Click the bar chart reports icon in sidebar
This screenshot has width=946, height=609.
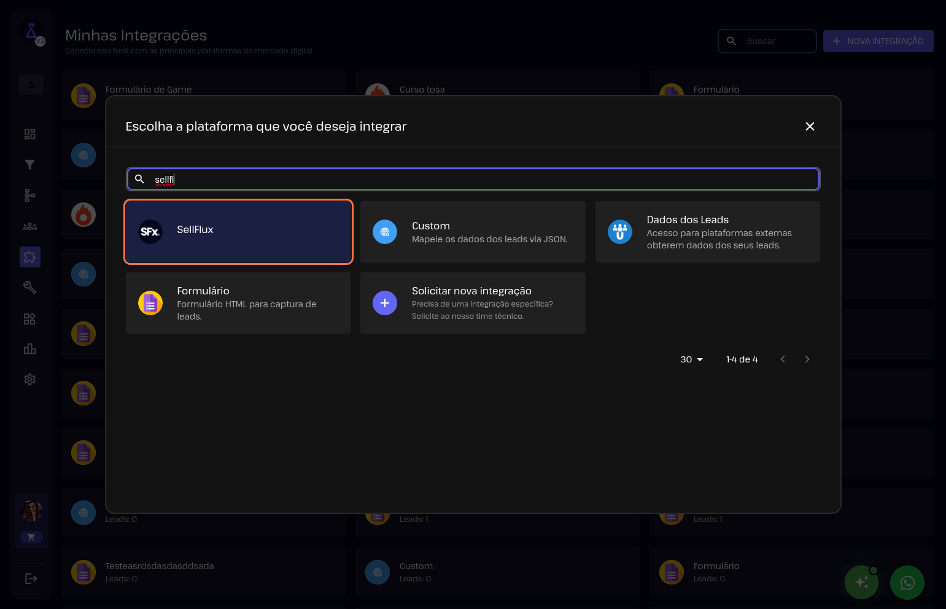pyautogui.click(x=29, y=349)
